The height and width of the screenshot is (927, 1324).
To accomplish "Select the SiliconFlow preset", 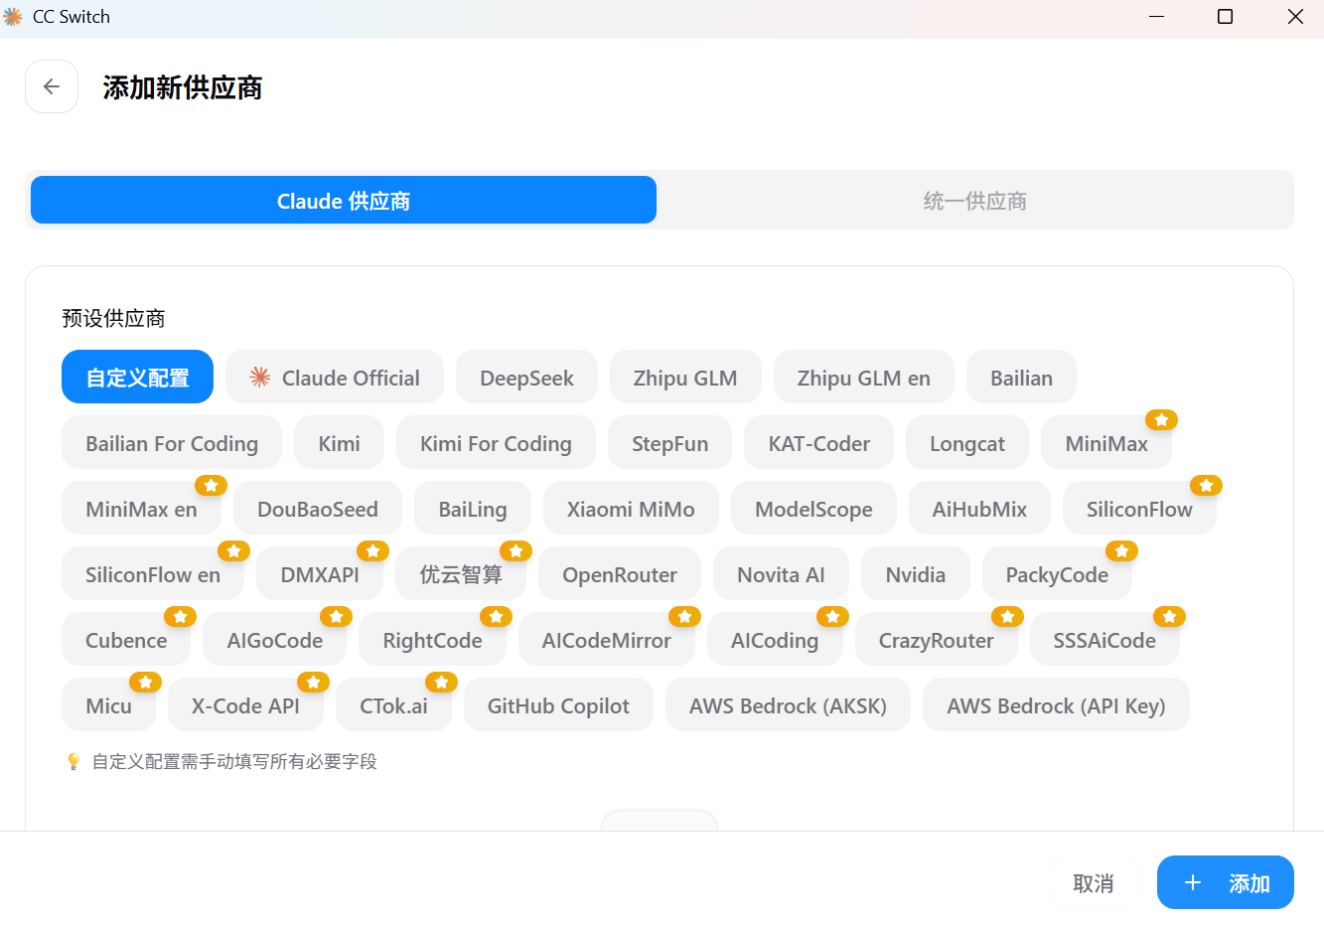I will point(1139,508).
